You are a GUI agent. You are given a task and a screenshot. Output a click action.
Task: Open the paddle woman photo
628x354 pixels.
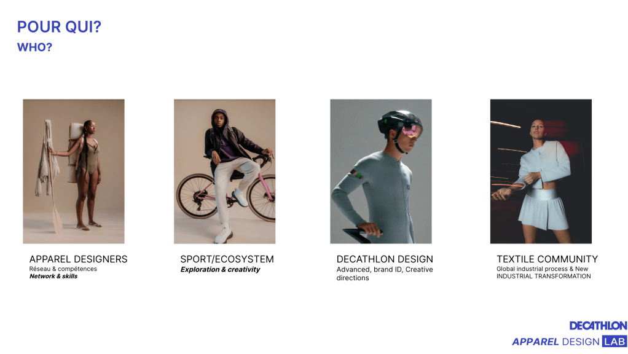click(74, 171)
